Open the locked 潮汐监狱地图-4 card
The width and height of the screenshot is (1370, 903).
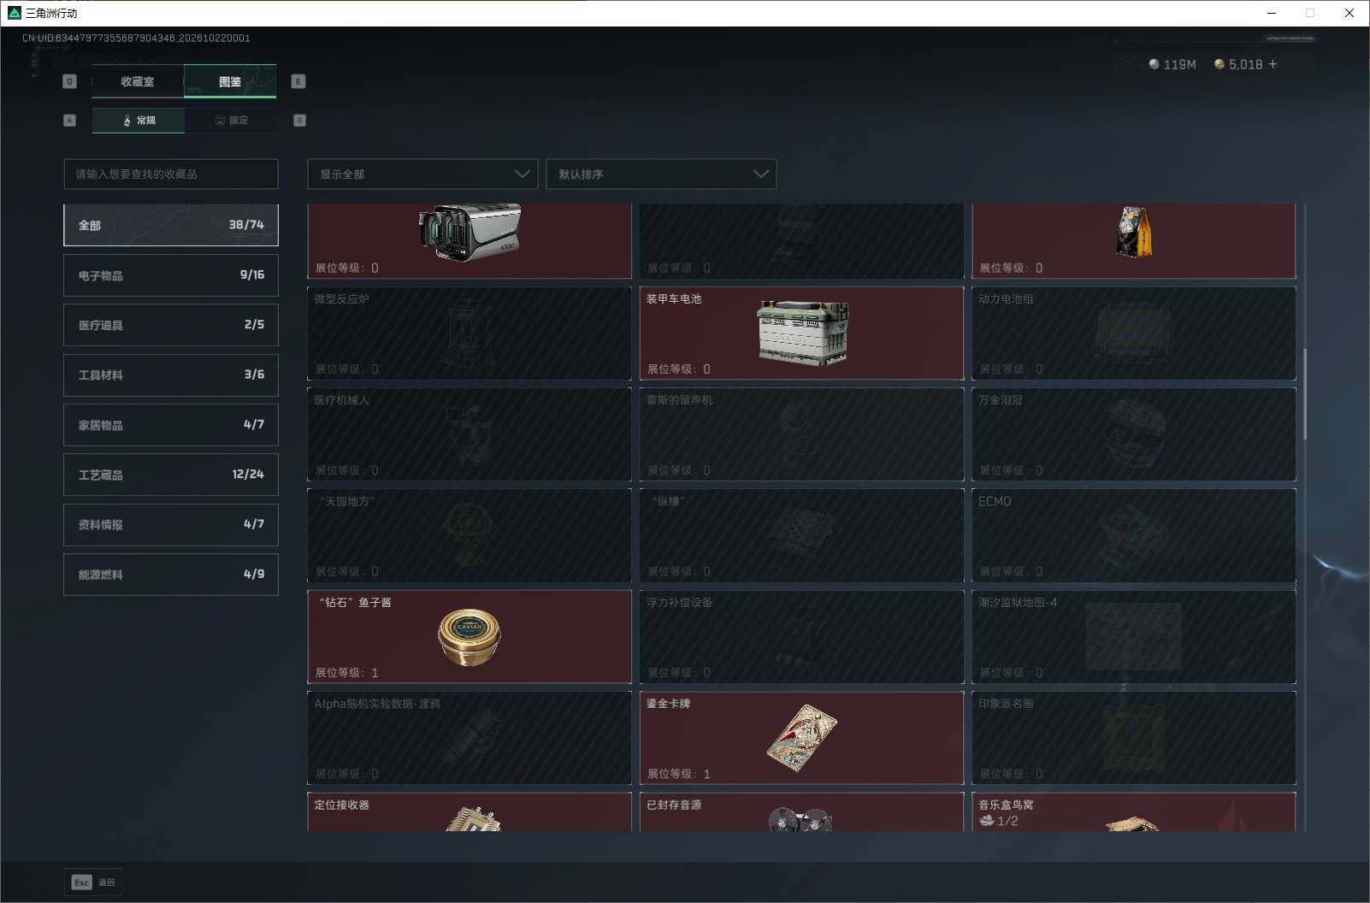tap(1134, 637)
